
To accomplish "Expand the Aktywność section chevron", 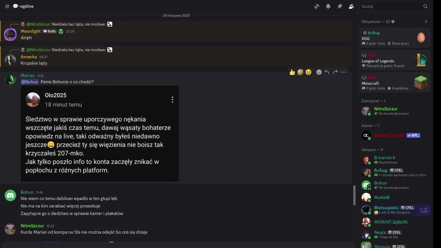I will [x=426, y=22].
